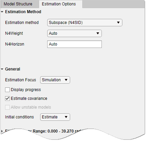This screenshot has width=146, height=141.
Task: Open the N4Weight dropdown
Action: (x=75, y=33)
